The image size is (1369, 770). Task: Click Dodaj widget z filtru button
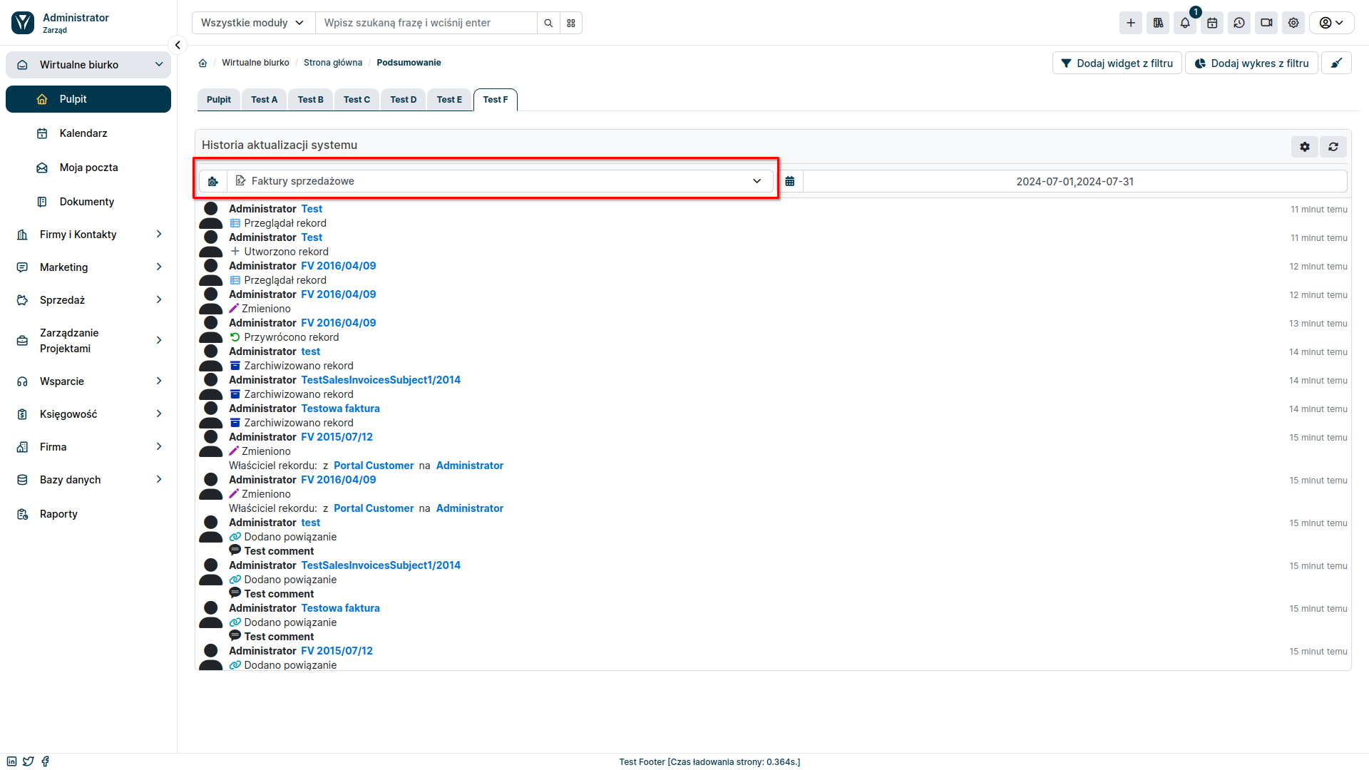pos(1117,63)
